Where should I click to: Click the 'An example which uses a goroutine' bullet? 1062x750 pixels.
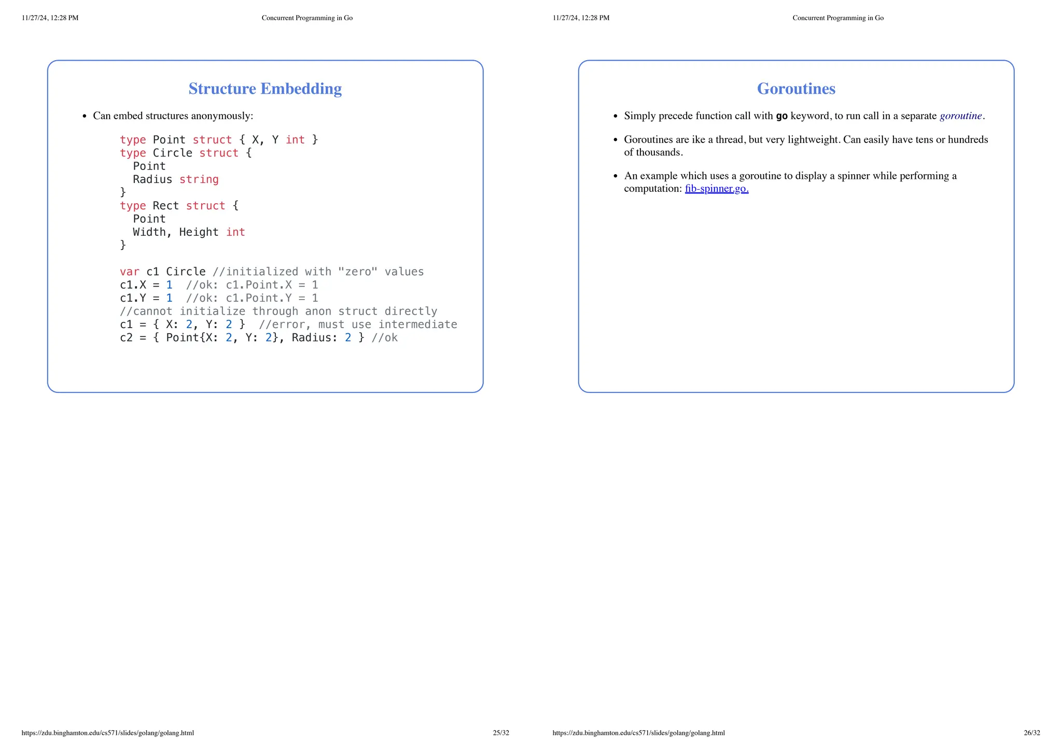tap(790, 182)
